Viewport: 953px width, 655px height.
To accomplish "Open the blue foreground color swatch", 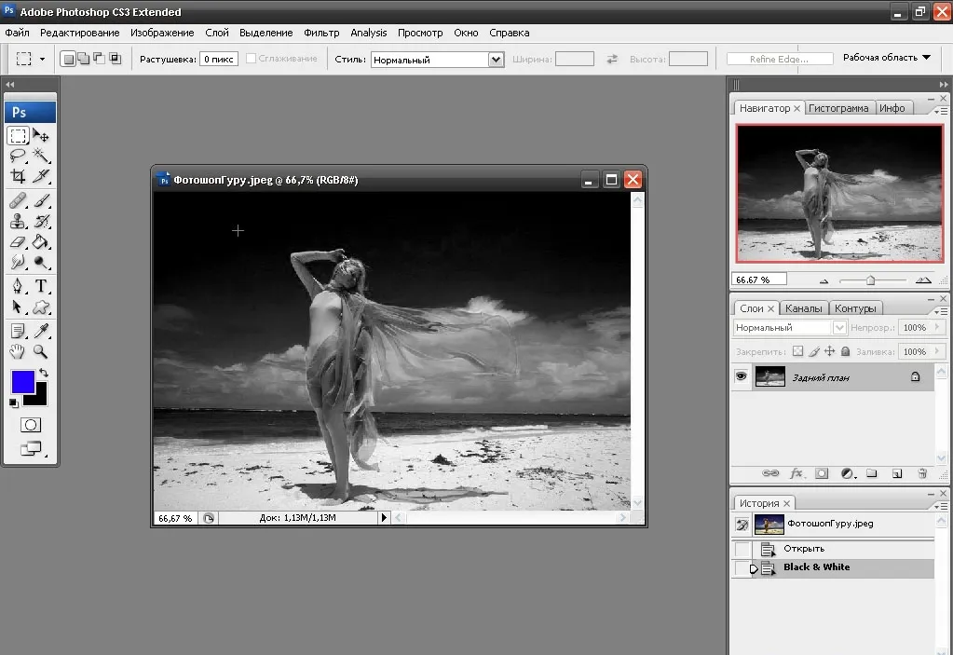I will point(22,382).
